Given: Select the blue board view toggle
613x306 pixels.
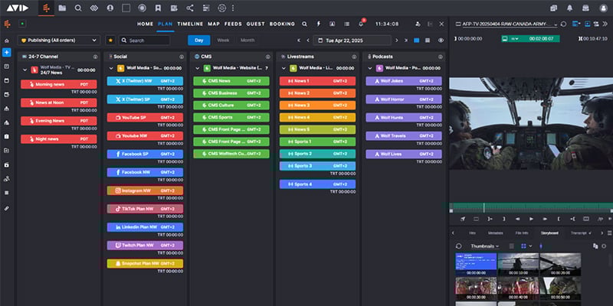Looking at the screenshot, I should pos(417,41).
